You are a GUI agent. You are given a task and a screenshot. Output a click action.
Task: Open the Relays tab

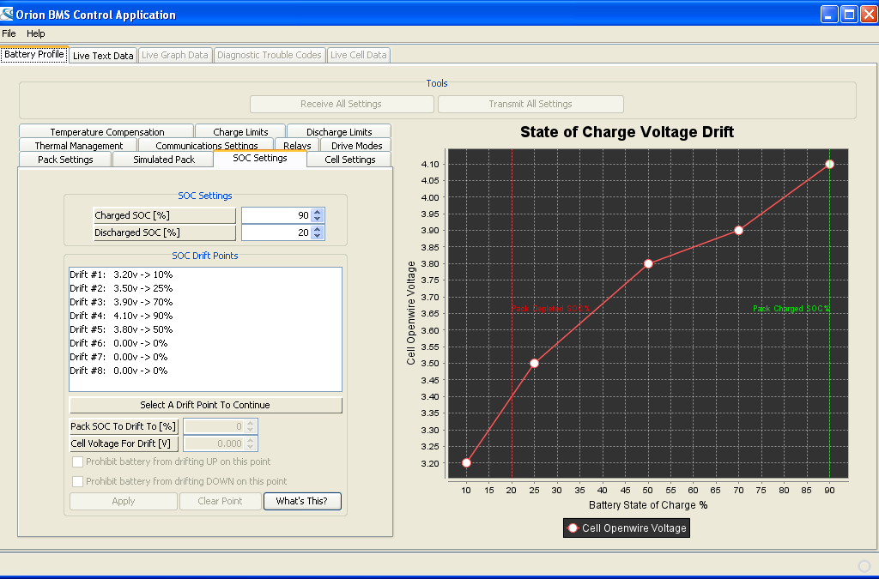[x=297, y=146]
